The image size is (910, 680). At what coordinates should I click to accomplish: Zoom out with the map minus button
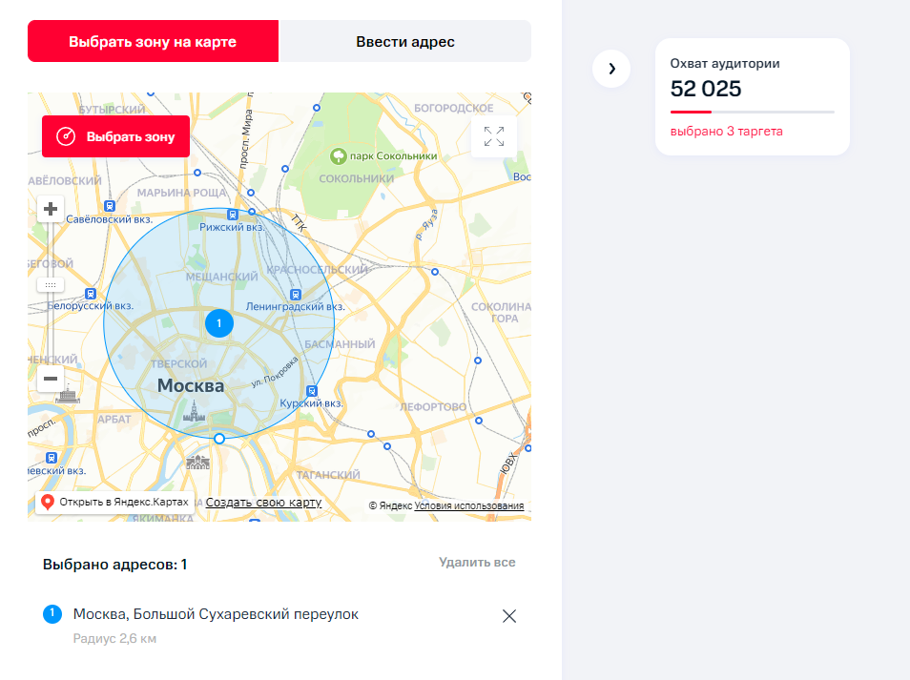pos(51,379)
